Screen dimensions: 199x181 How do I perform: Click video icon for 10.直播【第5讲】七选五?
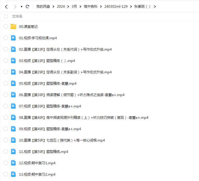pos(13,140)
